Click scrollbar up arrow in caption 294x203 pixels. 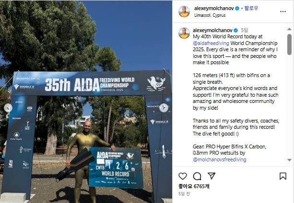click(289, 29)
